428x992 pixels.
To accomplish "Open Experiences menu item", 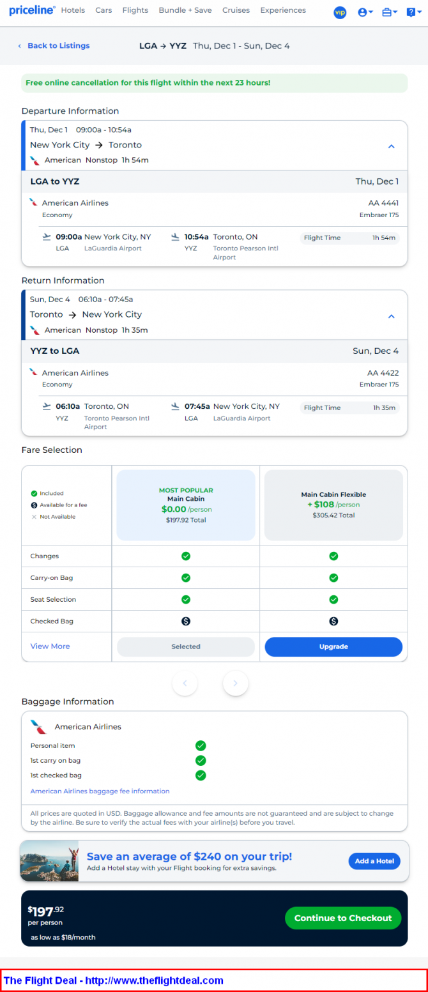I will tap(283, 10).
